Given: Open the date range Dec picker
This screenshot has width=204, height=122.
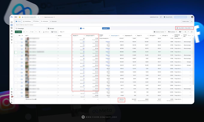Looking at the screenshot, I should [184, 28].
